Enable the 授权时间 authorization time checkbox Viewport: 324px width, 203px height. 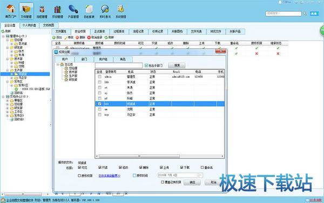pyautogui.click(x=134, y=175)
